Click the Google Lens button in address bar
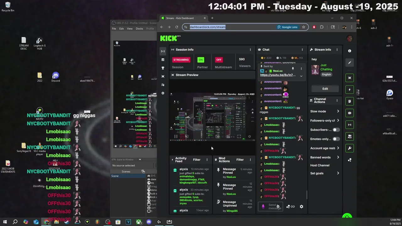 [287, 27]
